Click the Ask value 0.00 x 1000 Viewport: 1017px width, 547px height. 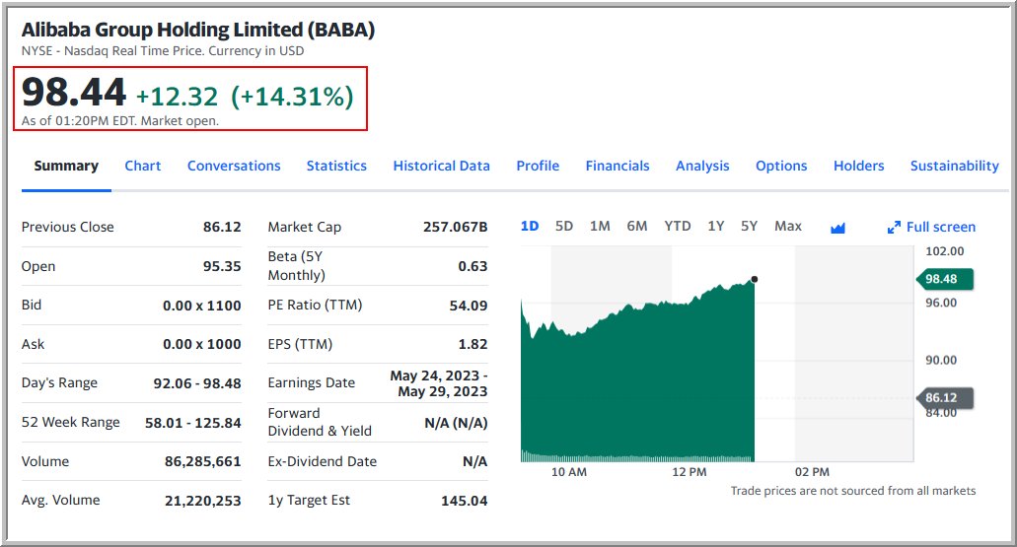[201, 344]
